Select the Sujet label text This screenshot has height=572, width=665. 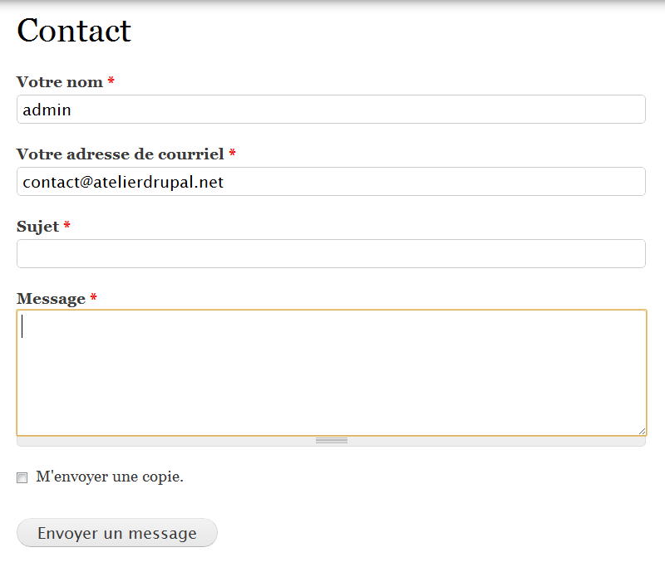coord(37,227)
